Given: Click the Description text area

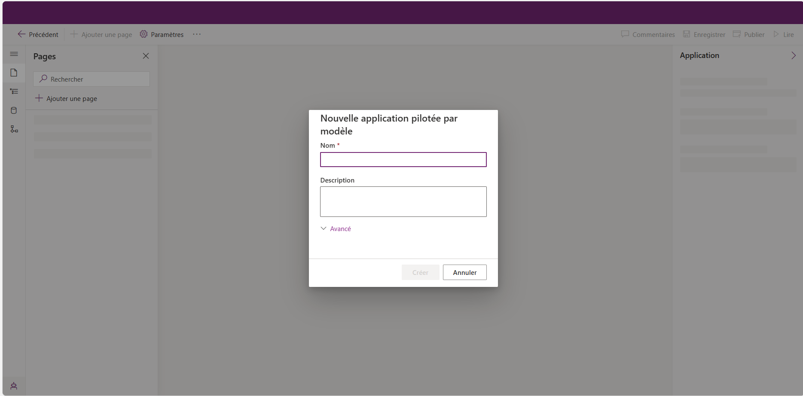Looking at the screenshot, I should (403, 201).
